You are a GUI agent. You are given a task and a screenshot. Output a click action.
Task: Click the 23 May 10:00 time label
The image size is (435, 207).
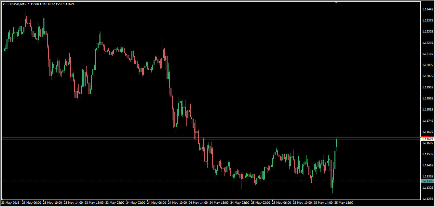click(53, 203)
